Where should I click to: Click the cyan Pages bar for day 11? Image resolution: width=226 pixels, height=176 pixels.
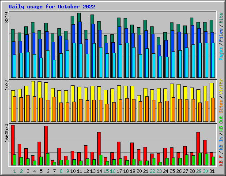(81, 61)
